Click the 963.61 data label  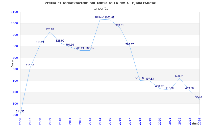pyautogui.click(x=119, y=25)
